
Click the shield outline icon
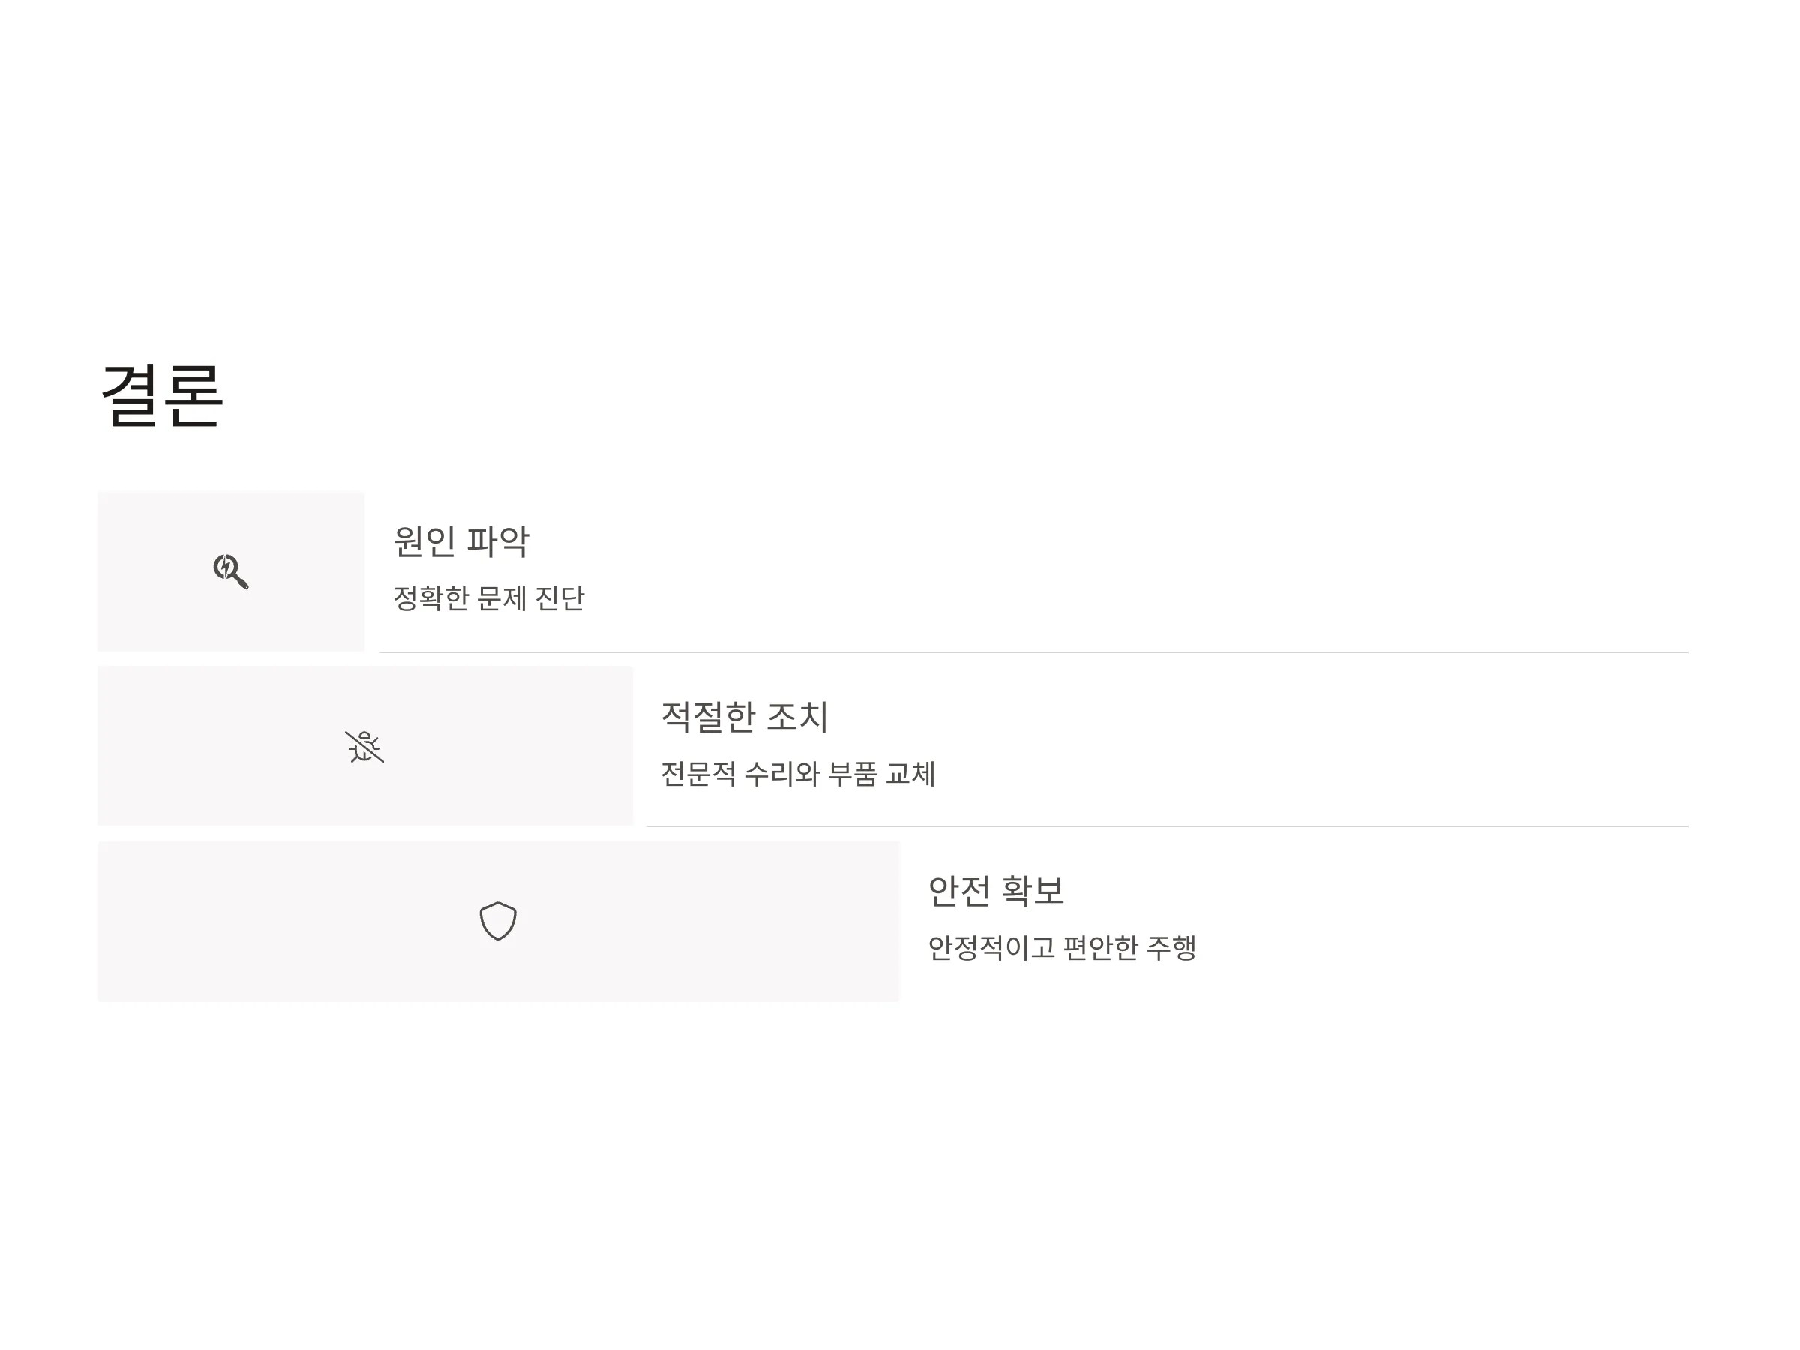point(498,921)
